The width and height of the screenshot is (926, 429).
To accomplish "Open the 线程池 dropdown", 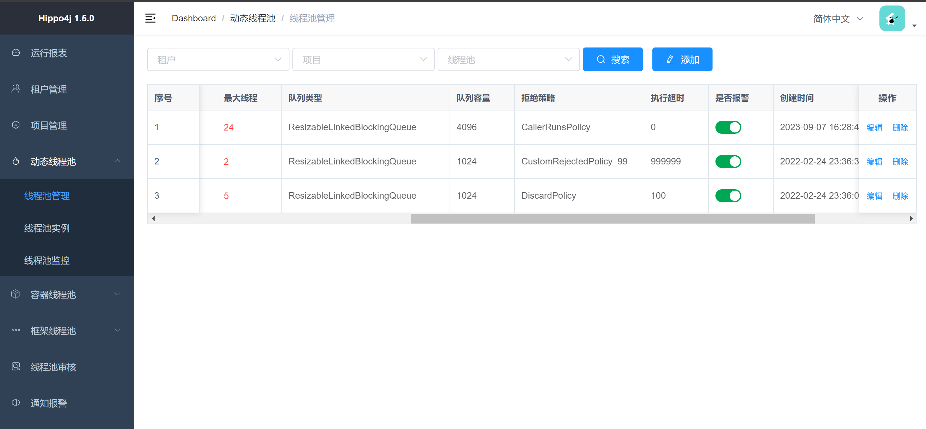I will (x=509, y=59).
